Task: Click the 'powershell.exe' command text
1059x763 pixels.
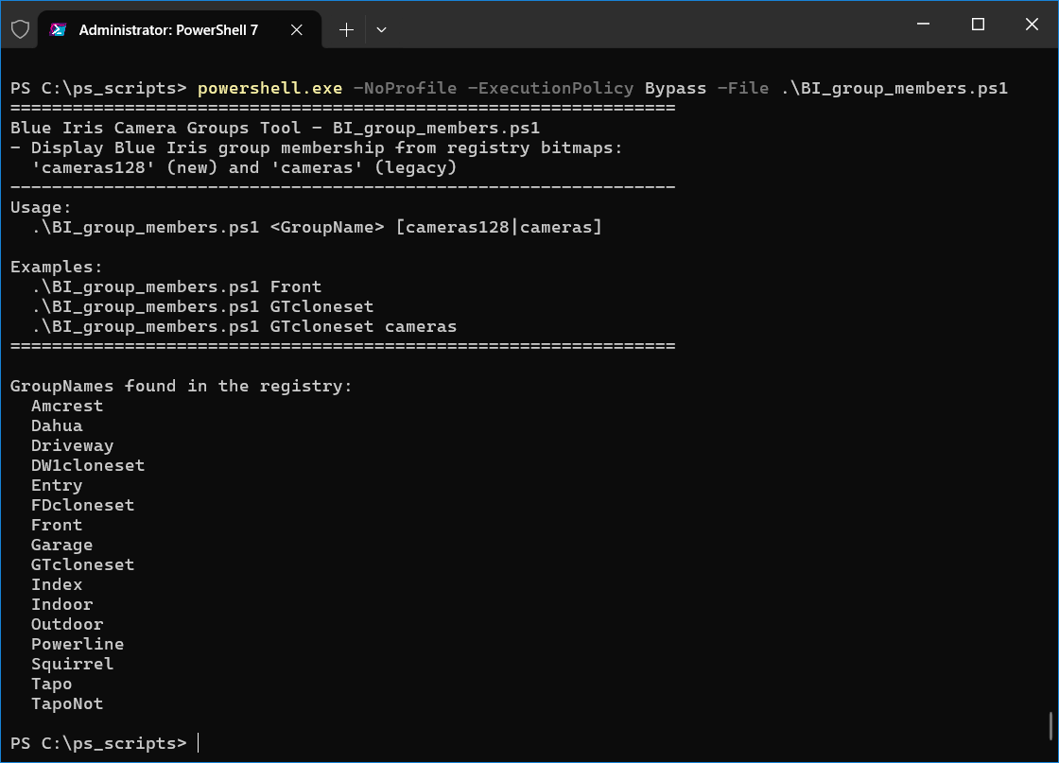Action: point(270,89)
